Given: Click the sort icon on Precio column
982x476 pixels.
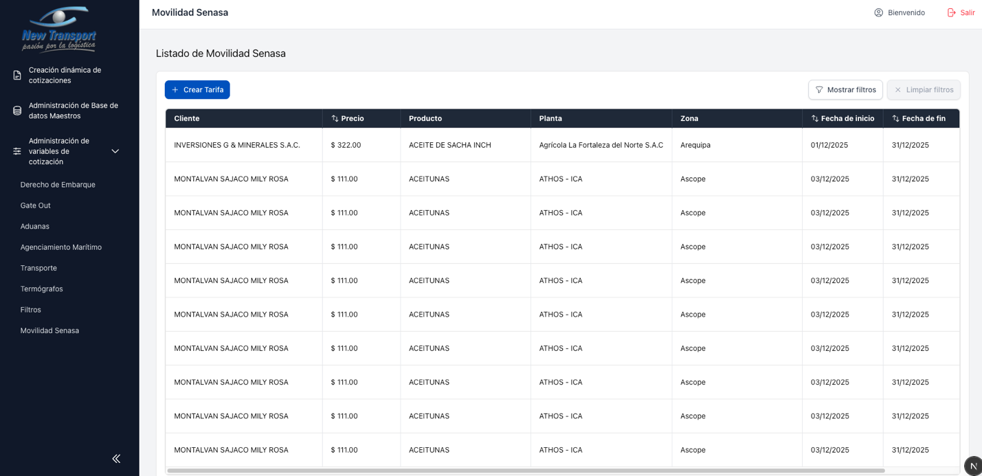Looking at the screenshot, I should pos(335,119).
